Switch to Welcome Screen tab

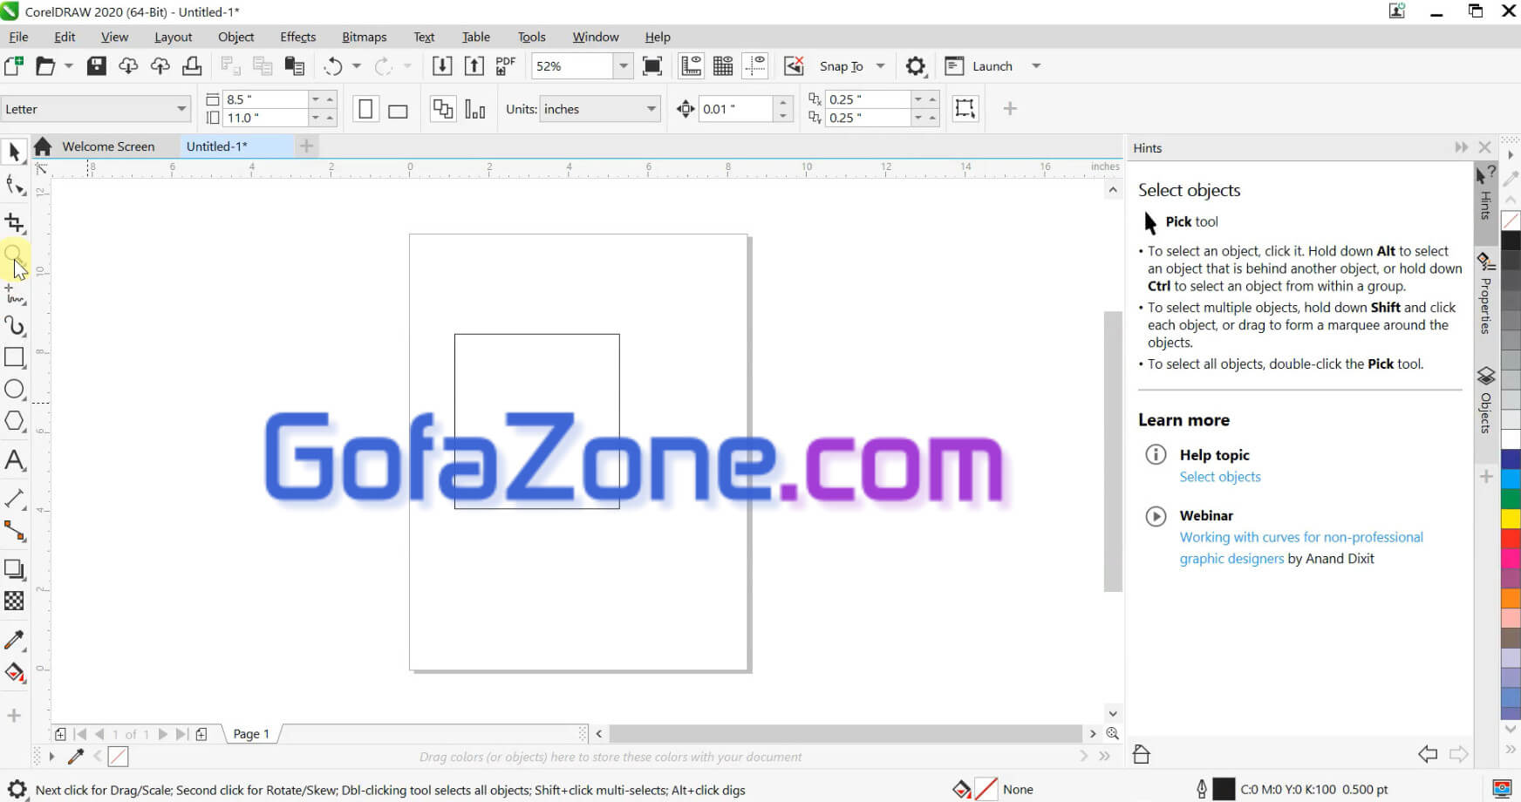(x=108, y=146)
